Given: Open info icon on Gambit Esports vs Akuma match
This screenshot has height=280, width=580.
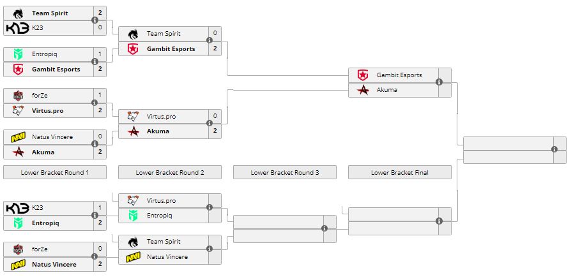Looking at the screenshot, I should [439, 82].
